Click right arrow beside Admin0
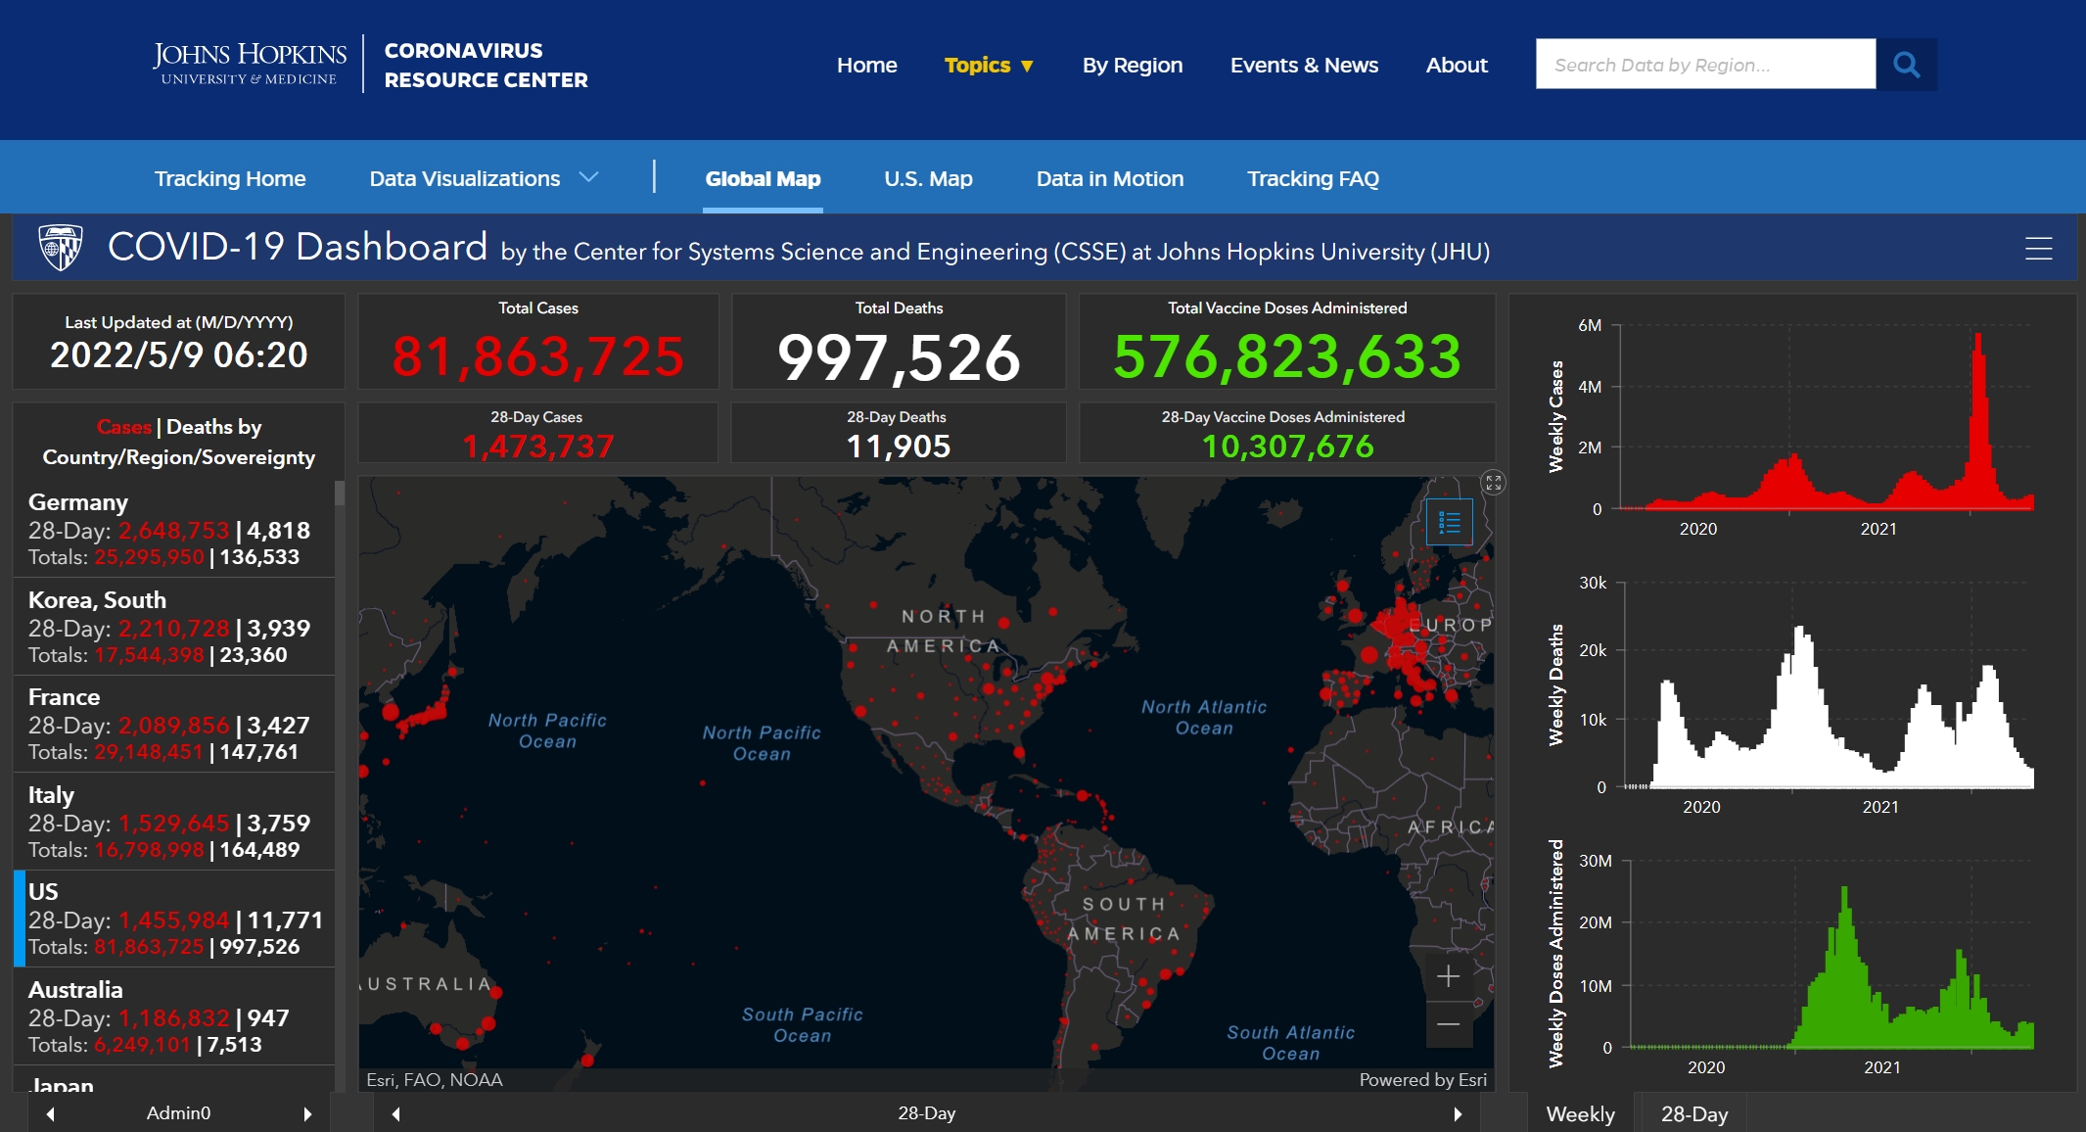 click(307, 1113)
